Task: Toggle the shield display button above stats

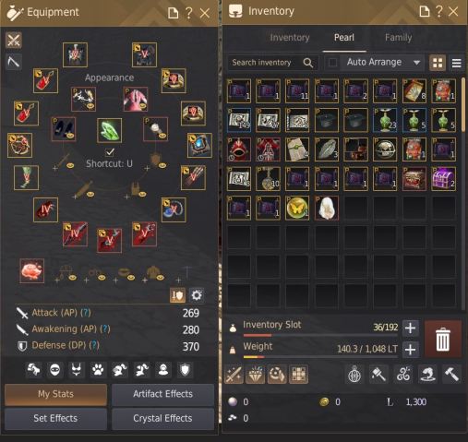Action: (177, 295)
